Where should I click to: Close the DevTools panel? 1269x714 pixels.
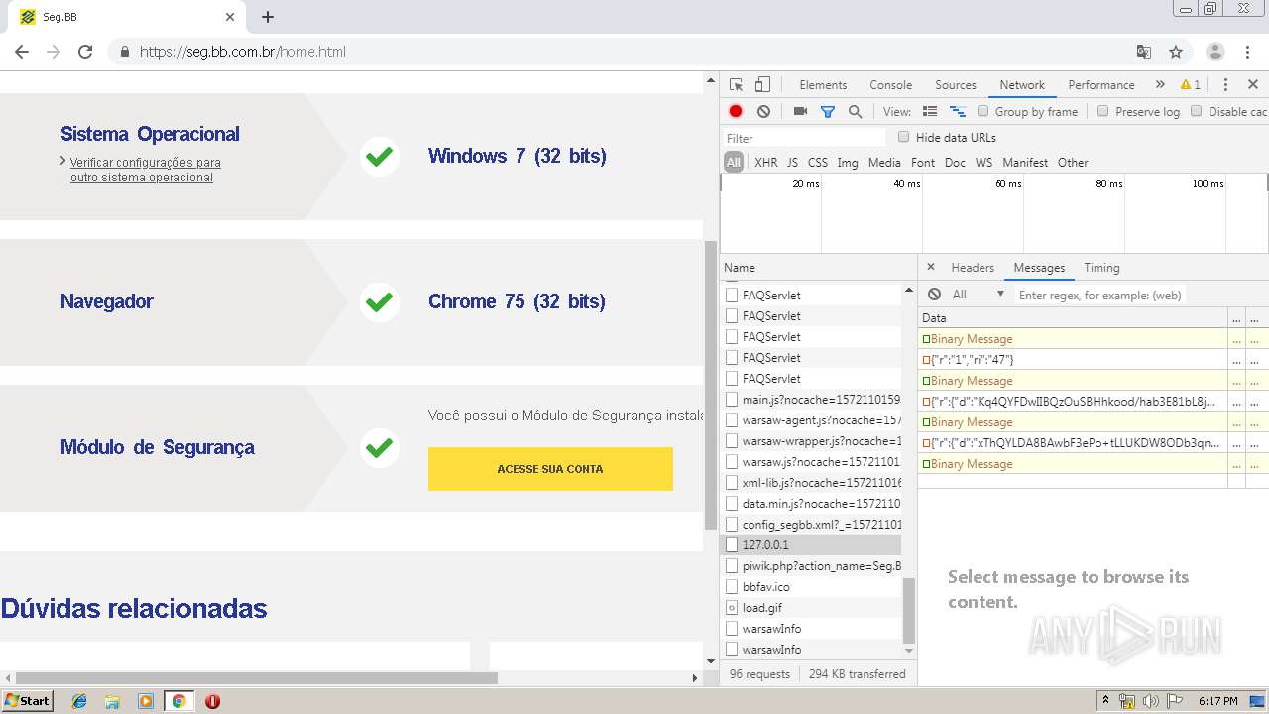point(1253,85)
